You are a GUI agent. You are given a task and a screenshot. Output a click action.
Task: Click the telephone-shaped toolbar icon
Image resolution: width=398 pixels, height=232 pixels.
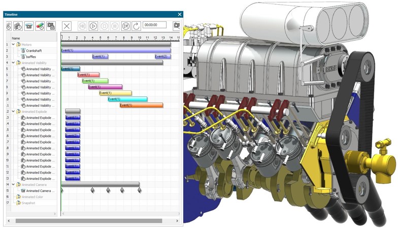[x=28, y=25]
